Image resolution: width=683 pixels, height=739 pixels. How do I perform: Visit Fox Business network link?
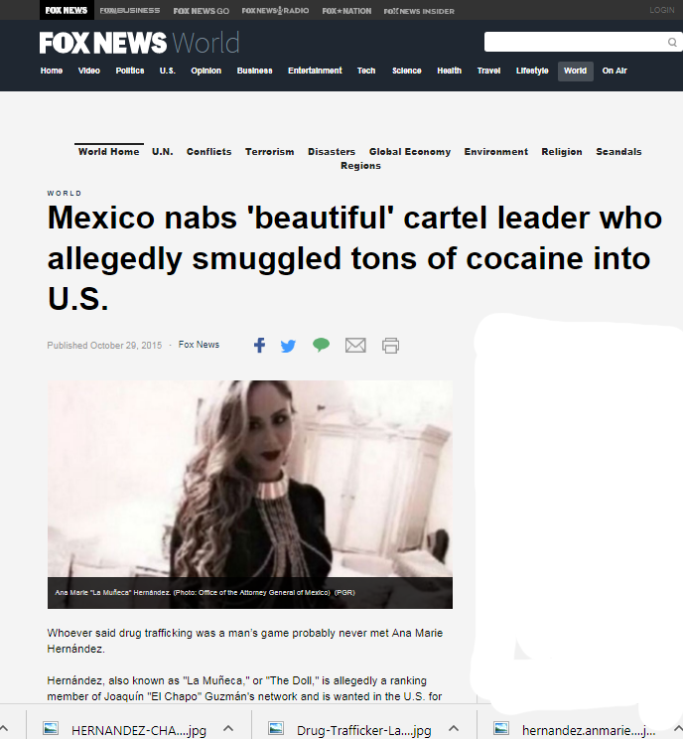(x=129, y=10)
